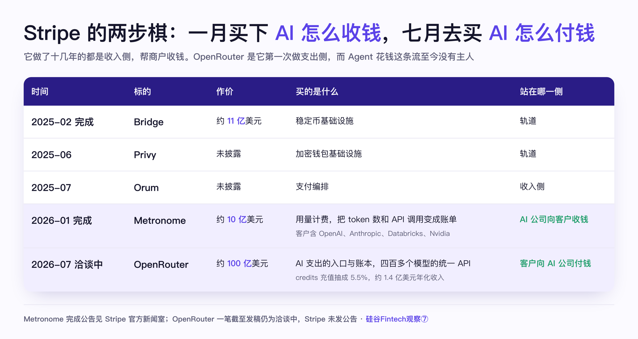Select the Privy target cell
Image resolution: width=638 pixels, height=339 pixels.
coord(145,155)
